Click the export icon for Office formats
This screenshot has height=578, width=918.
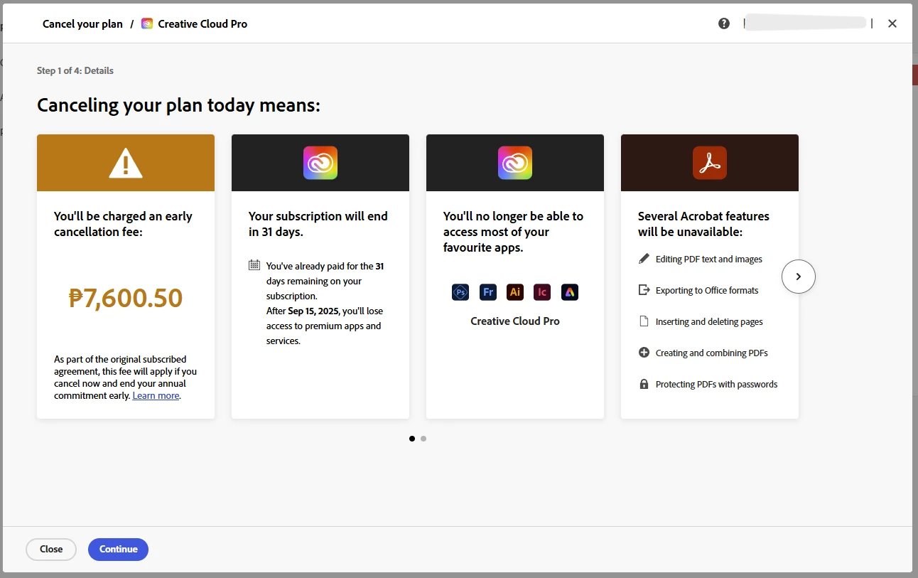click(644, 290)
